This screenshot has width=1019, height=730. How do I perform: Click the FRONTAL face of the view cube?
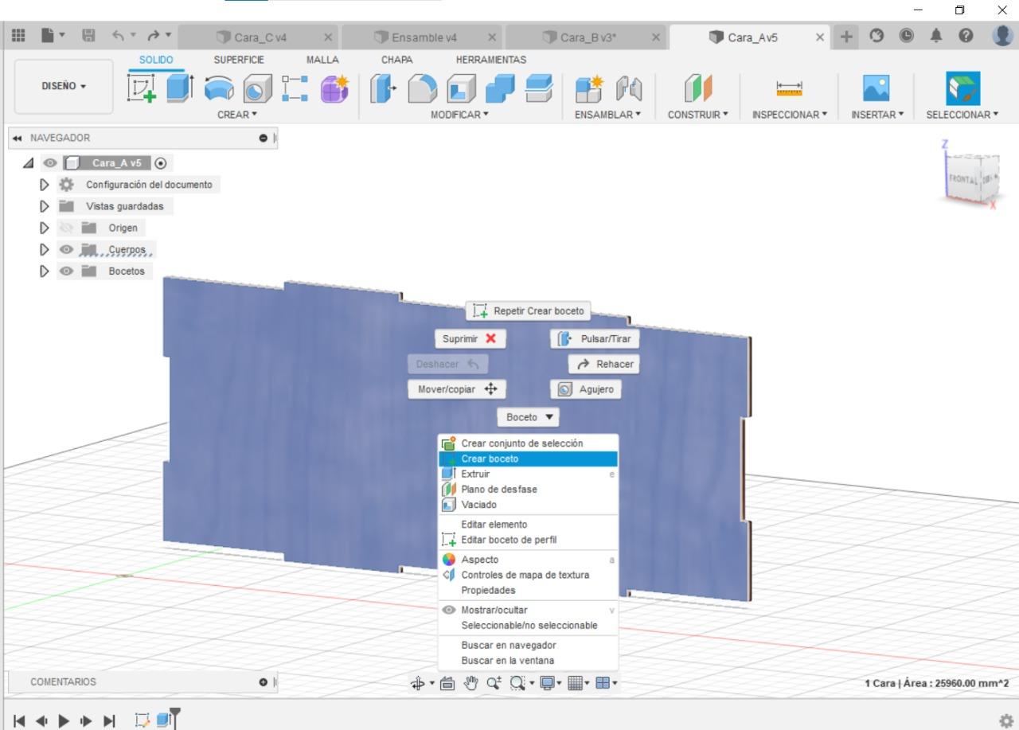tap(962, 180)
